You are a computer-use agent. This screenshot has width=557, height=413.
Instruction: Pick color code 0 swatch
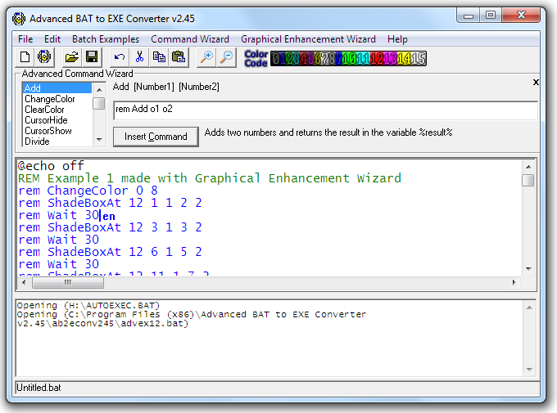click(x=276, y=59)
